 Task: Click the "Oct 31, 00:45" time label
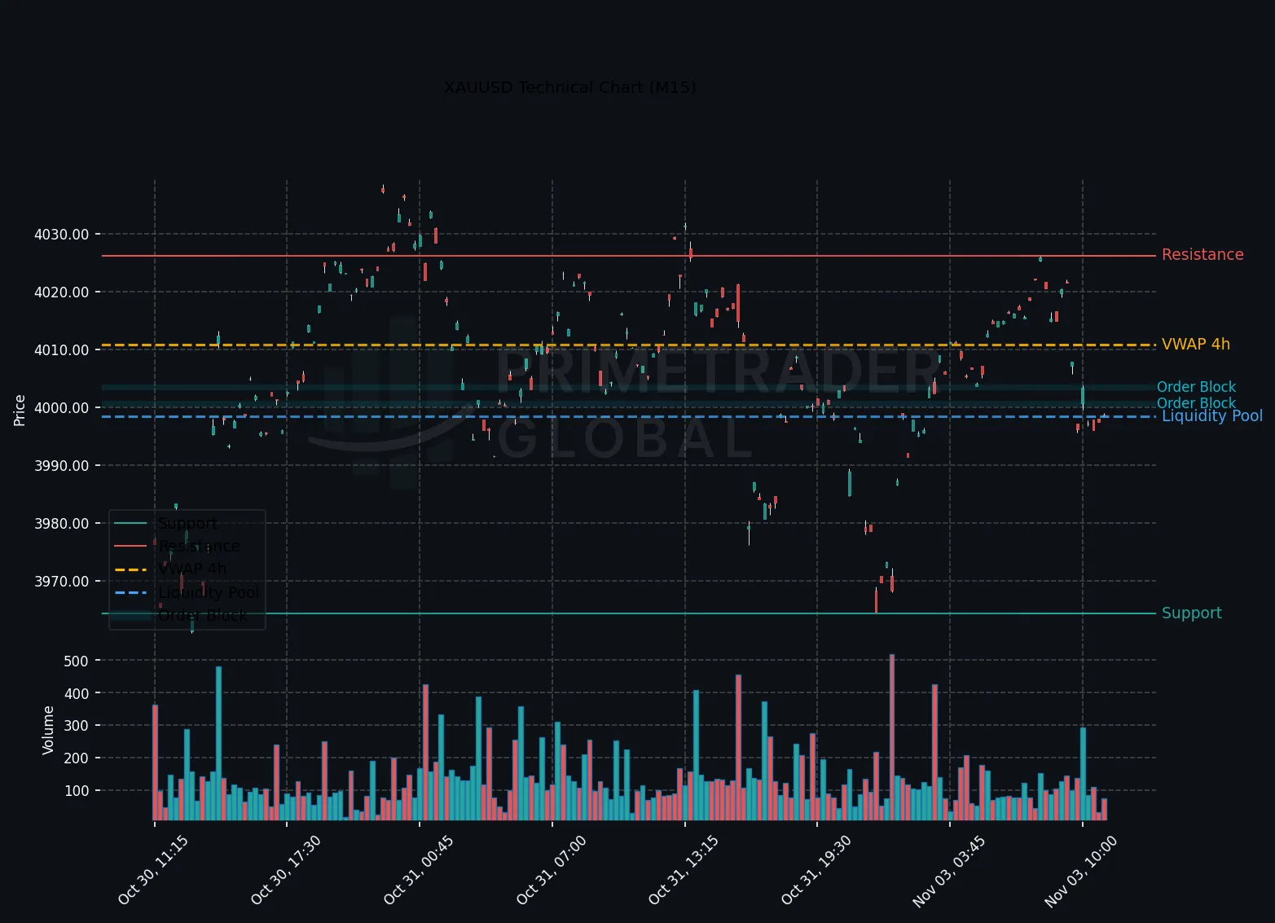click(x=419, y=870)
